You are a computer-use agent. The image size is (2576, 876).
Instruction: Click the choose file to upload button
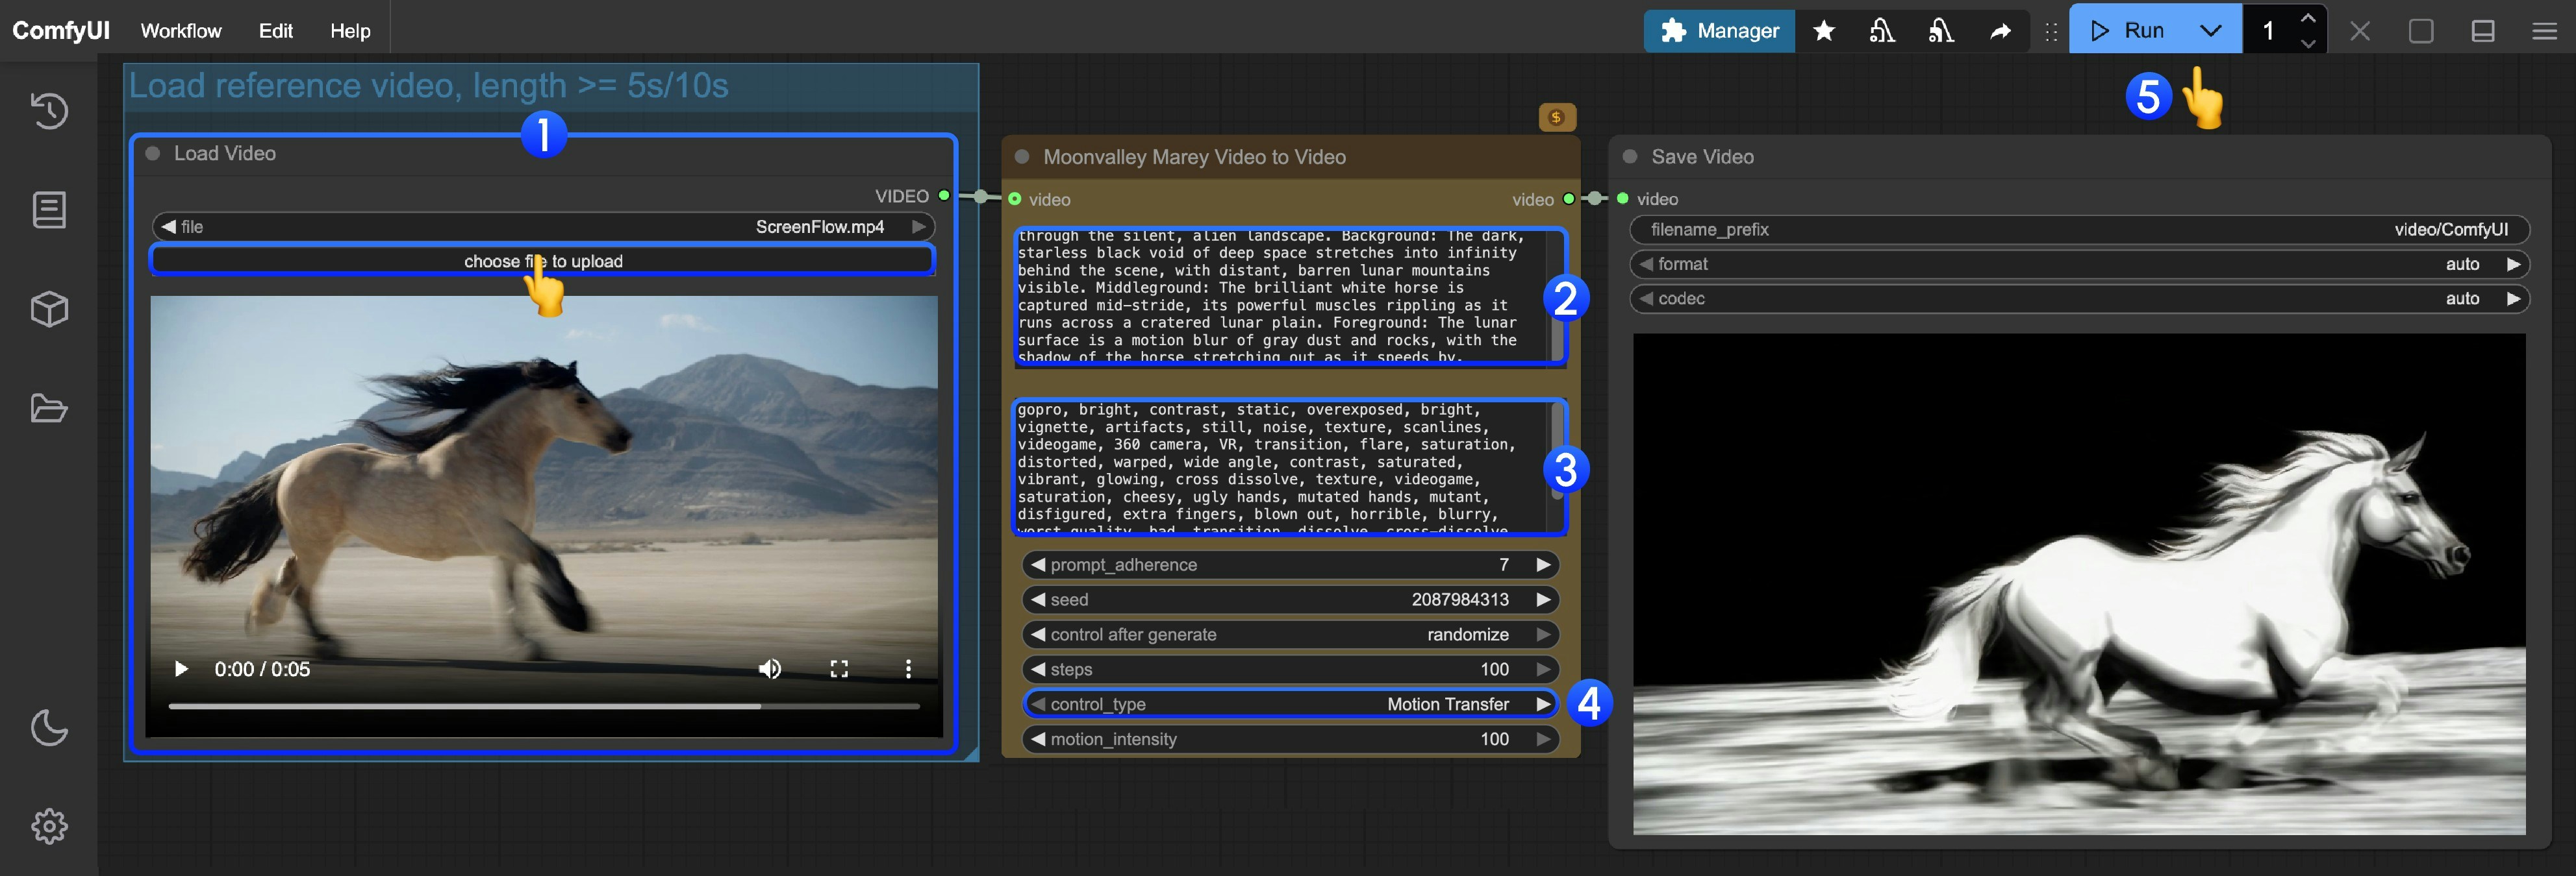543,261
